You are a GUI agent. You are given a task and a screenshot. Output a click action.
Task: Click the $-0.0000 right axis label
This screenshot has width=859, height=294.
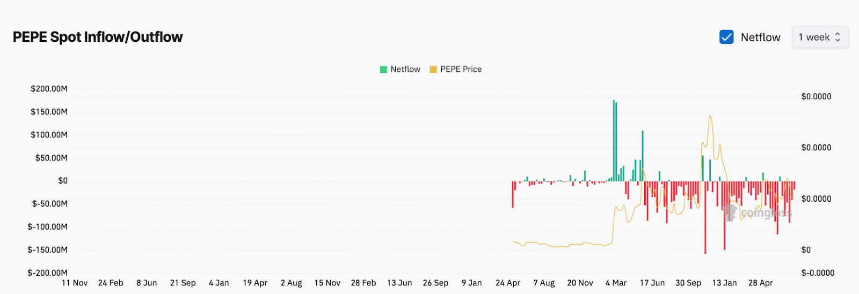[817, 273]
